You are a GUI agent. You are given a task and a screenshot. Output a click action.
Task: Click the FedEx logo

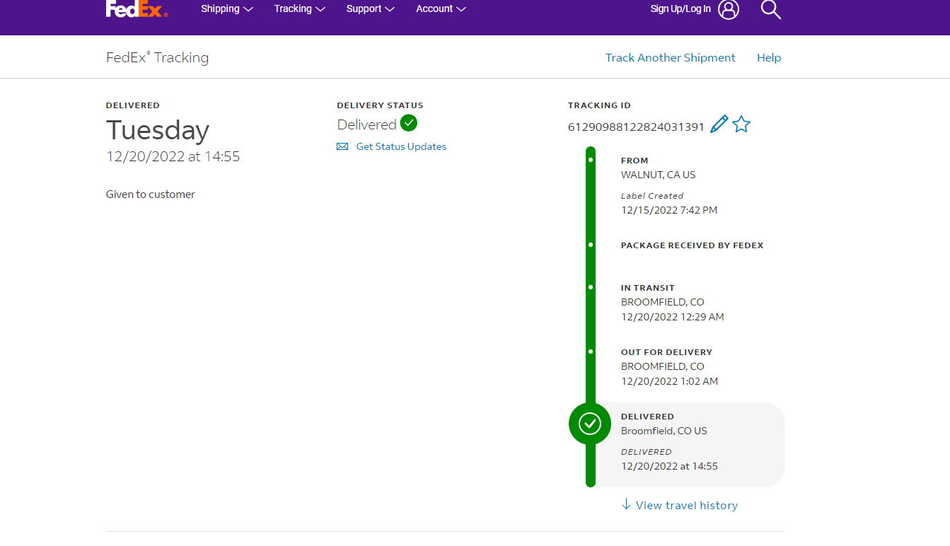point(137,8)
